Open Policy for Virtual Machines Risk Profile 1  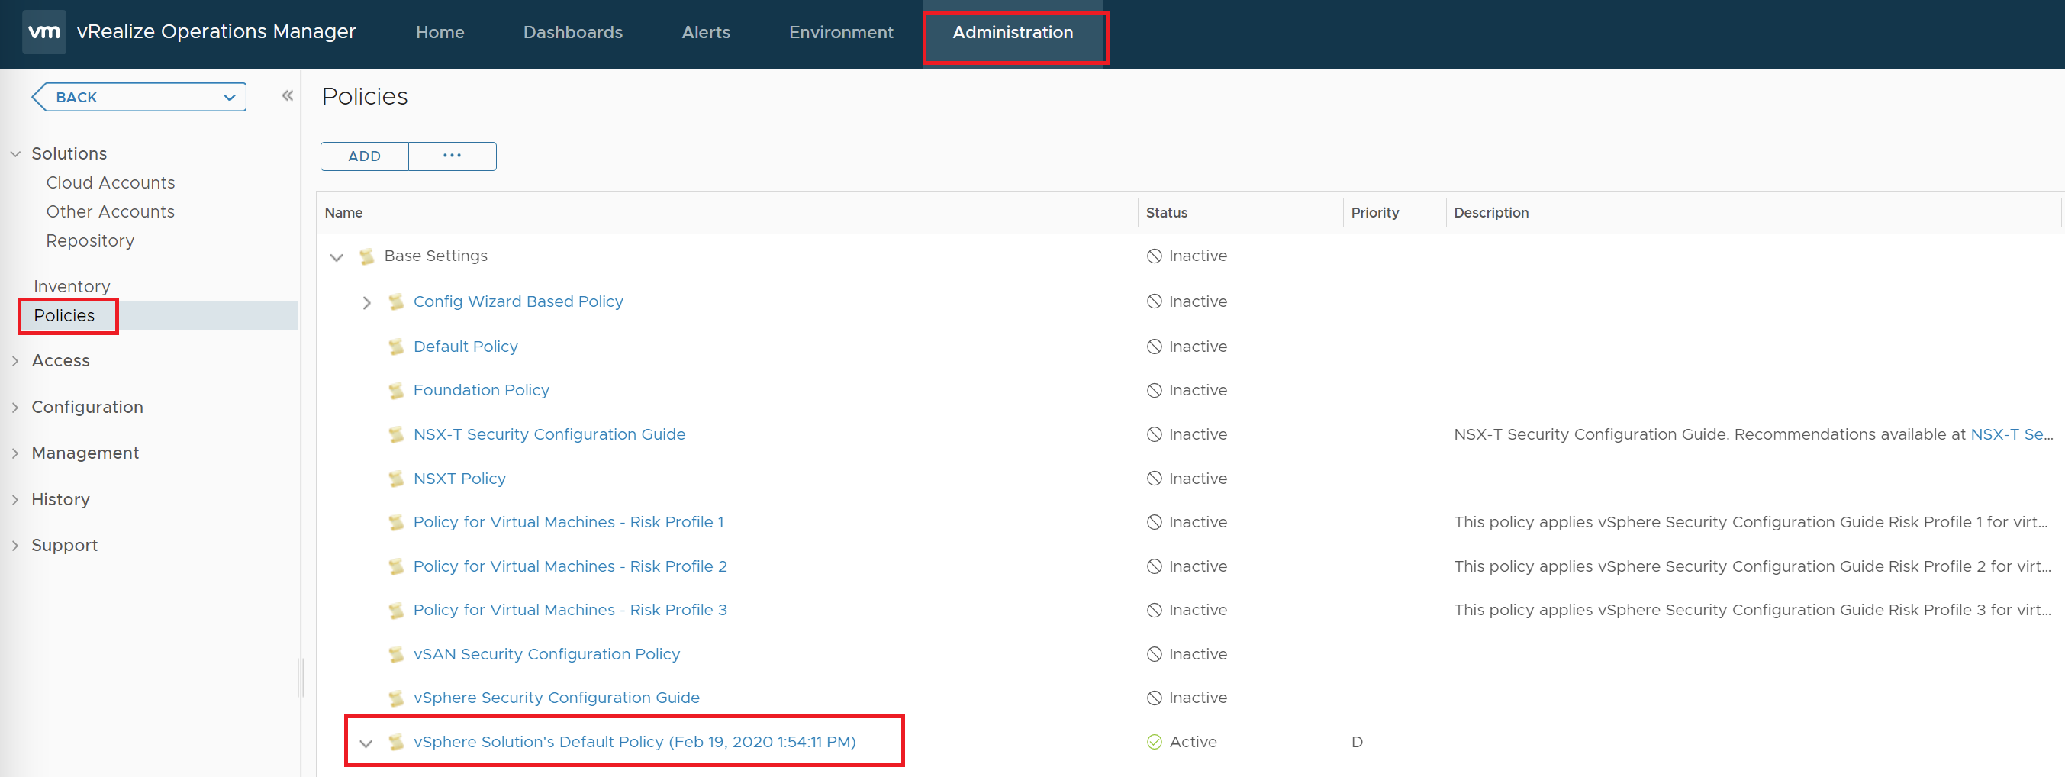[569, 522]
